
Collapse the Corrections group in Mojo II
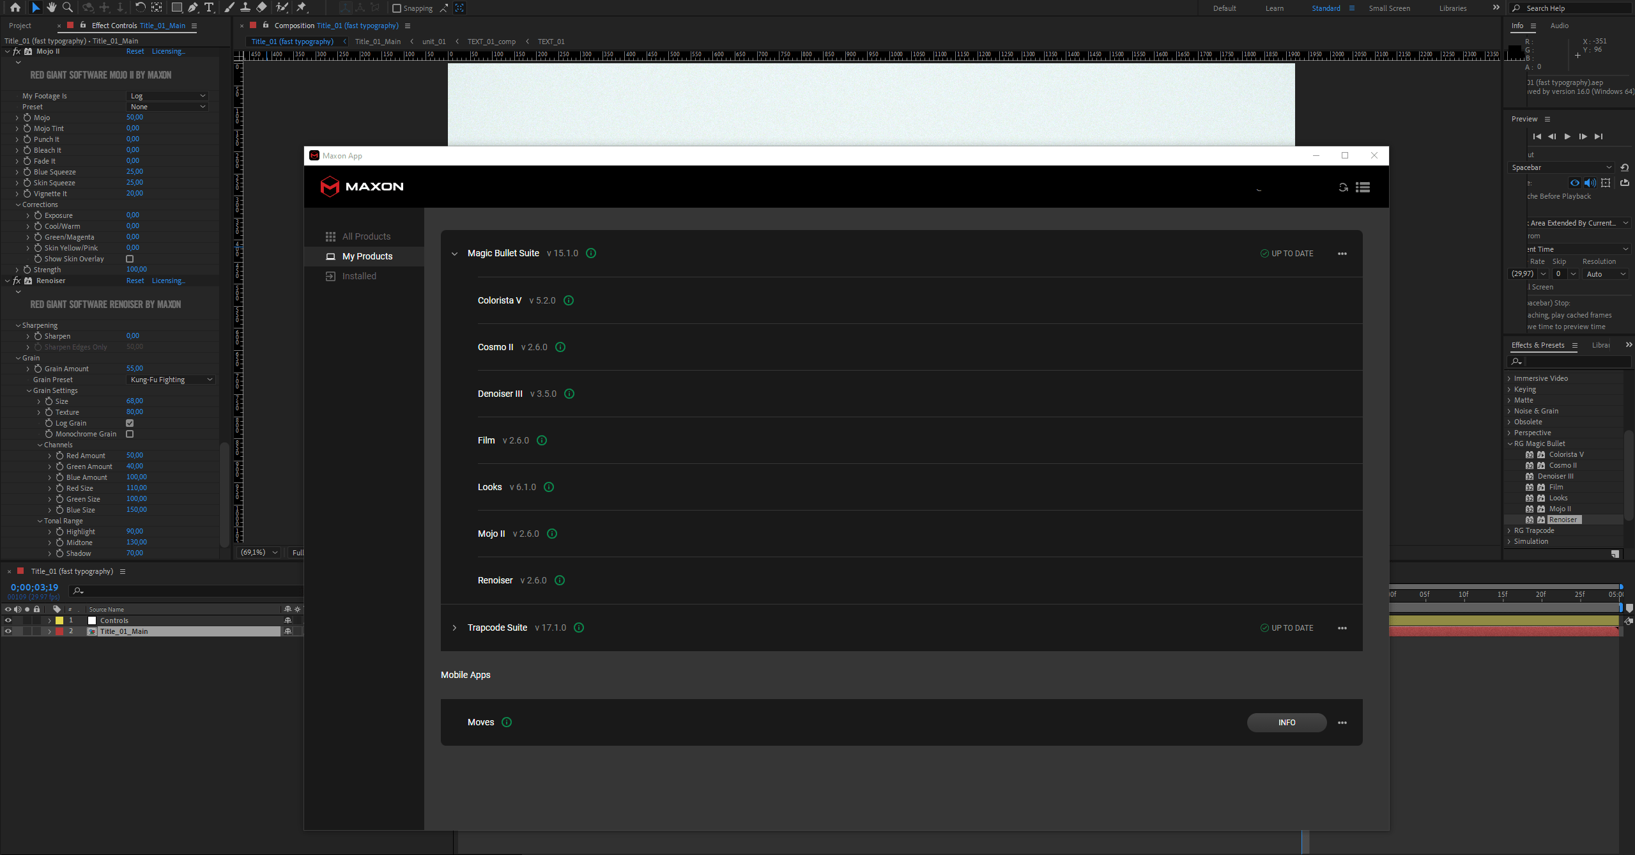[18, 204]
